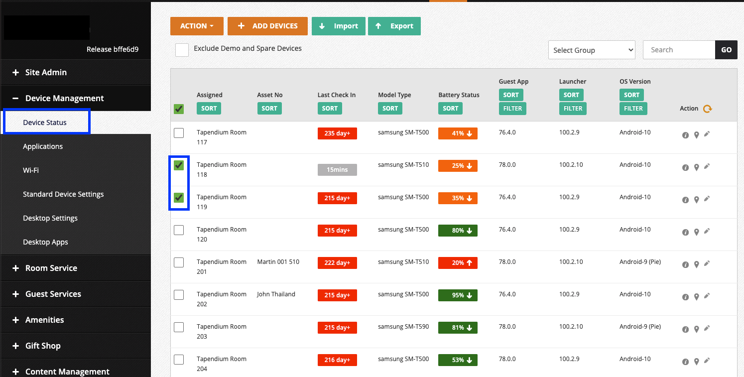Click location pin icon for Room 118
Viewport: 744px width, 377px height.
696,168
